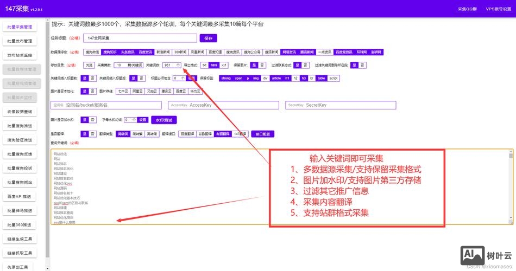Toggle the 搜狗公众号 data source
The width and height of the screenshot is (516, 271).
251,52
